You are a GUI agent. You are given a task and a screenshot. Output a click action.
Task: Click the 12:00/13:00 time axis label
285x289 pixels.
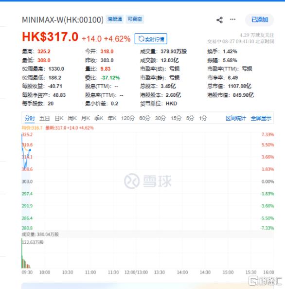[136, 272]
